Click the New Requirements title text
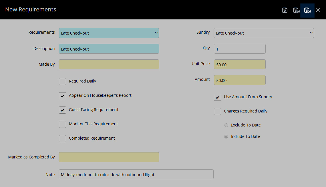 [x=31, y=9]
